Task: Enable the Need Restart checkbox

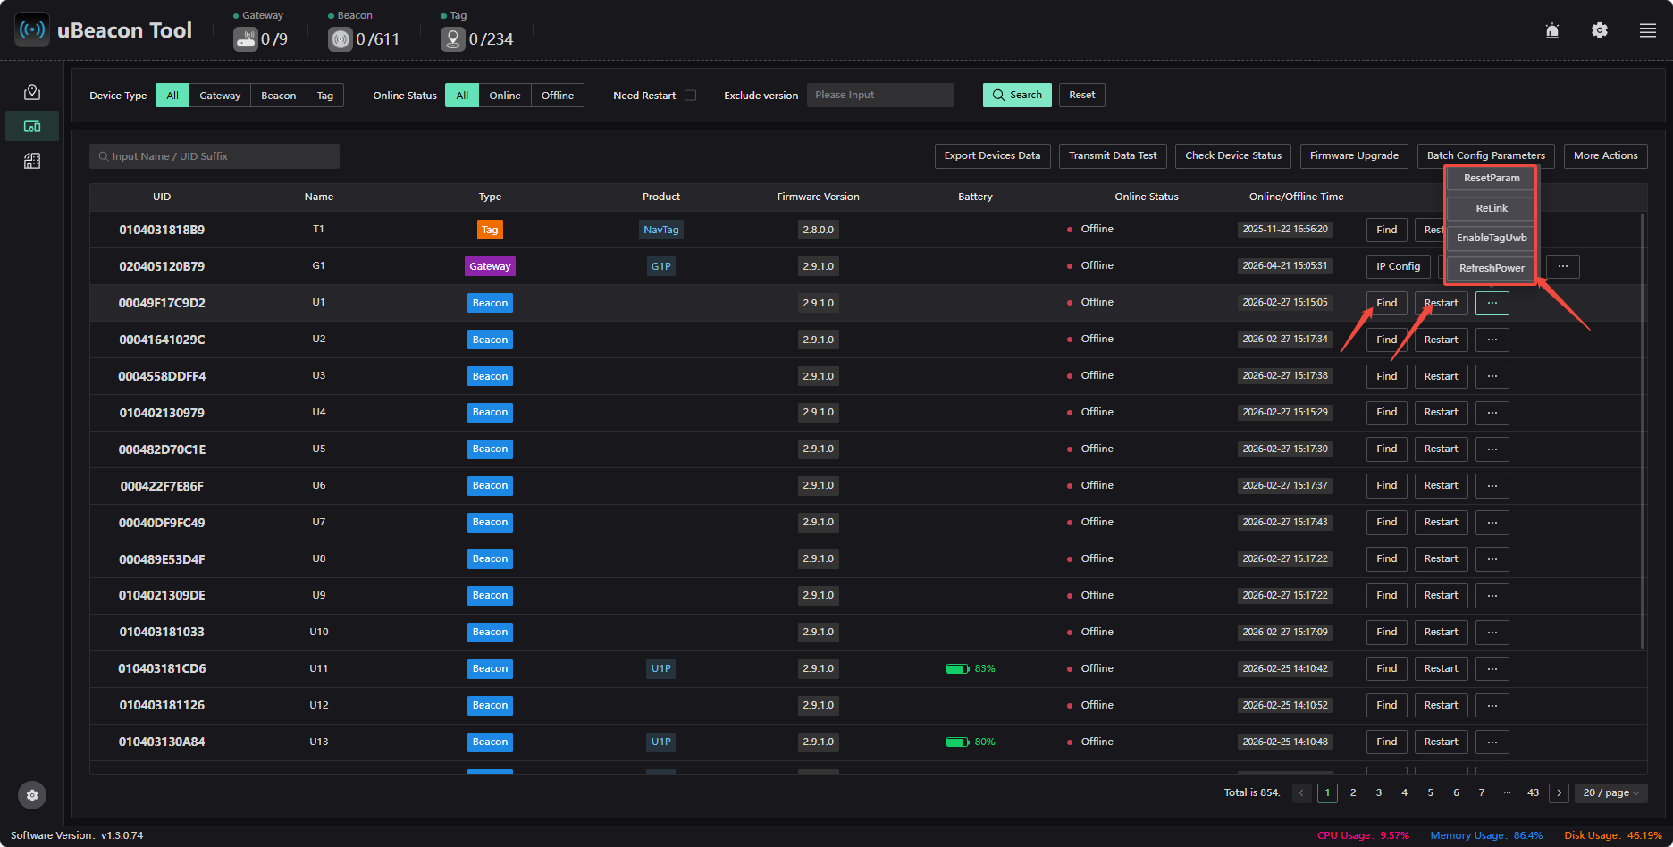Action: tap(690, 96)
